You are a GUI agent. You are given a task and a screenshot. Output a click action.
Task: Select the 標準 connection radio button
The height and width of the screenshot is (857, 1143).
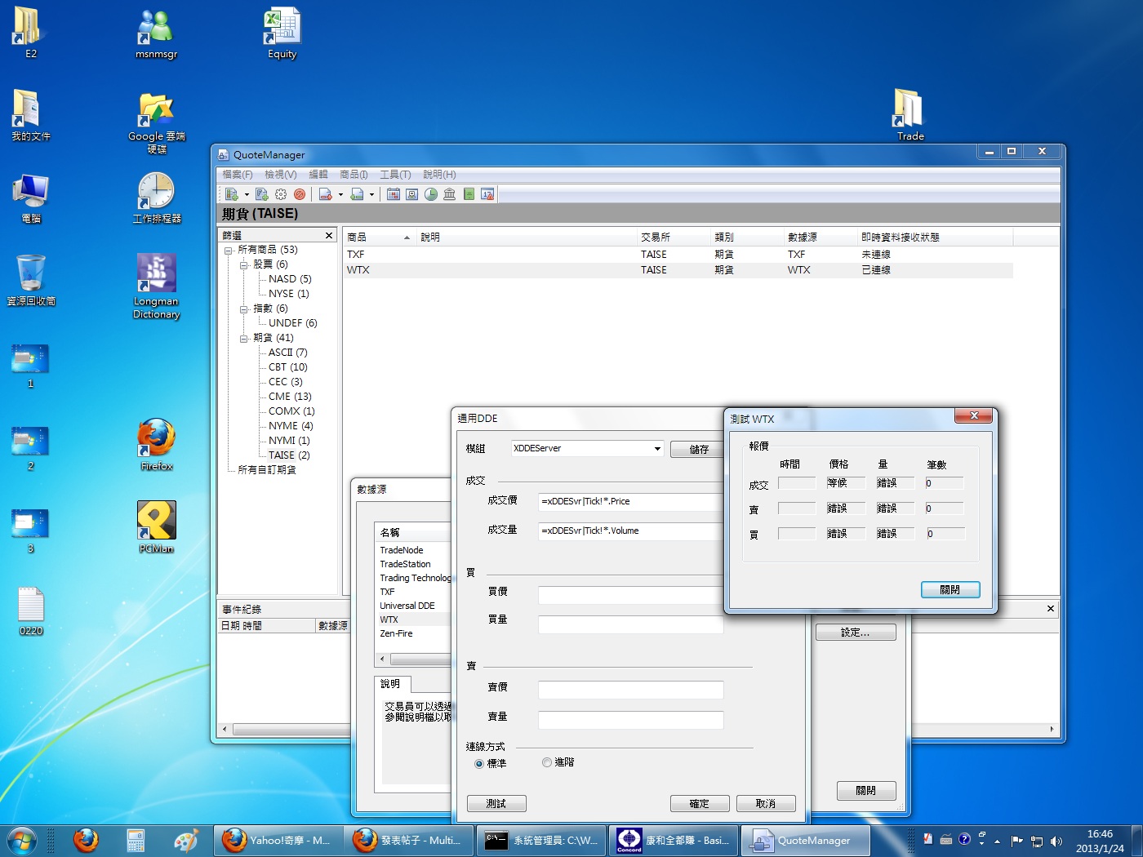pos(479,764)
